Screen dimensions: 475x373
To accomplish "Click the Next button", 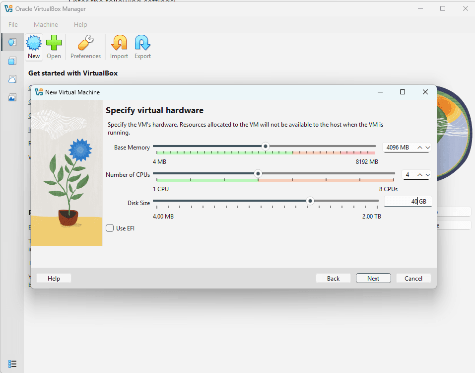I will tap(373, 278).
